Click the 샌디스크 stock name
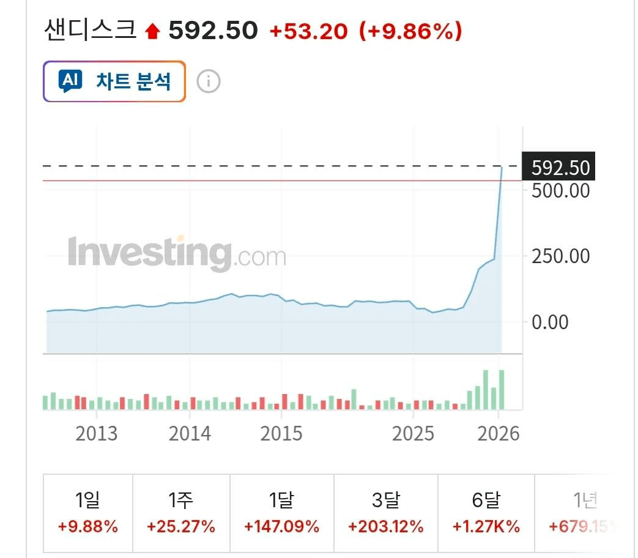 (90, 29)
